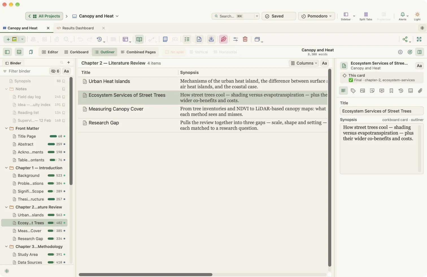Enter full screen with expand arrows icon
427x277 pixels.
[x=419, y=39]
